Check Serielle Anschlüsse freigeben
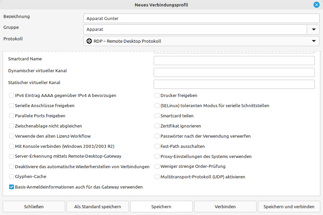Image resolution: width=323 pixels, height=215 pixels. tap(12, 105)
